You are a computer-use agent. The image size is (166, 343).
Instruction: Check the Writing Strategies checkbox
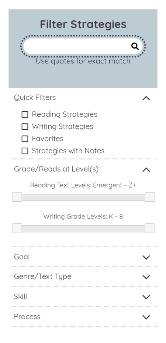(x=25, y=126)
